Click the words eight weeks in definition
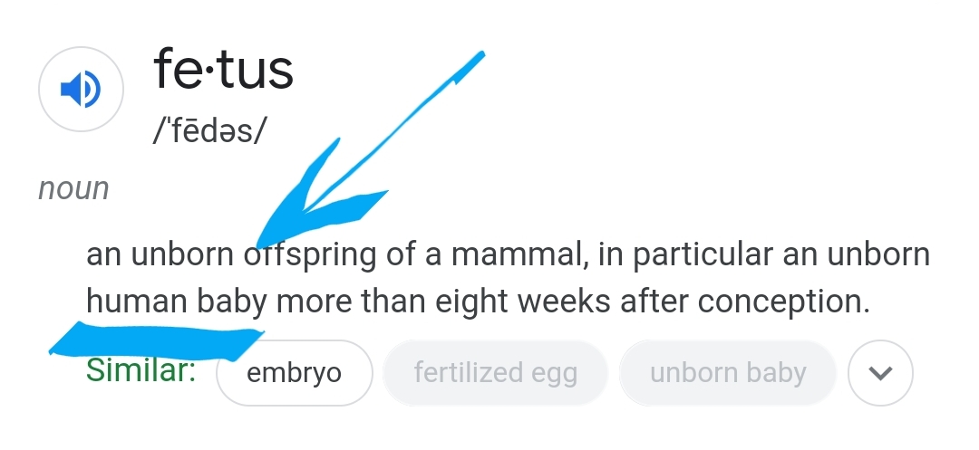This screenshot has height=450, width=979. tap(523, 302)
